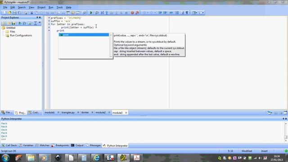Image resolution: width=288 pixels, height=162 pixels.
Task: Open the navigate back dropdown arrow
Action: coord(148,13)
